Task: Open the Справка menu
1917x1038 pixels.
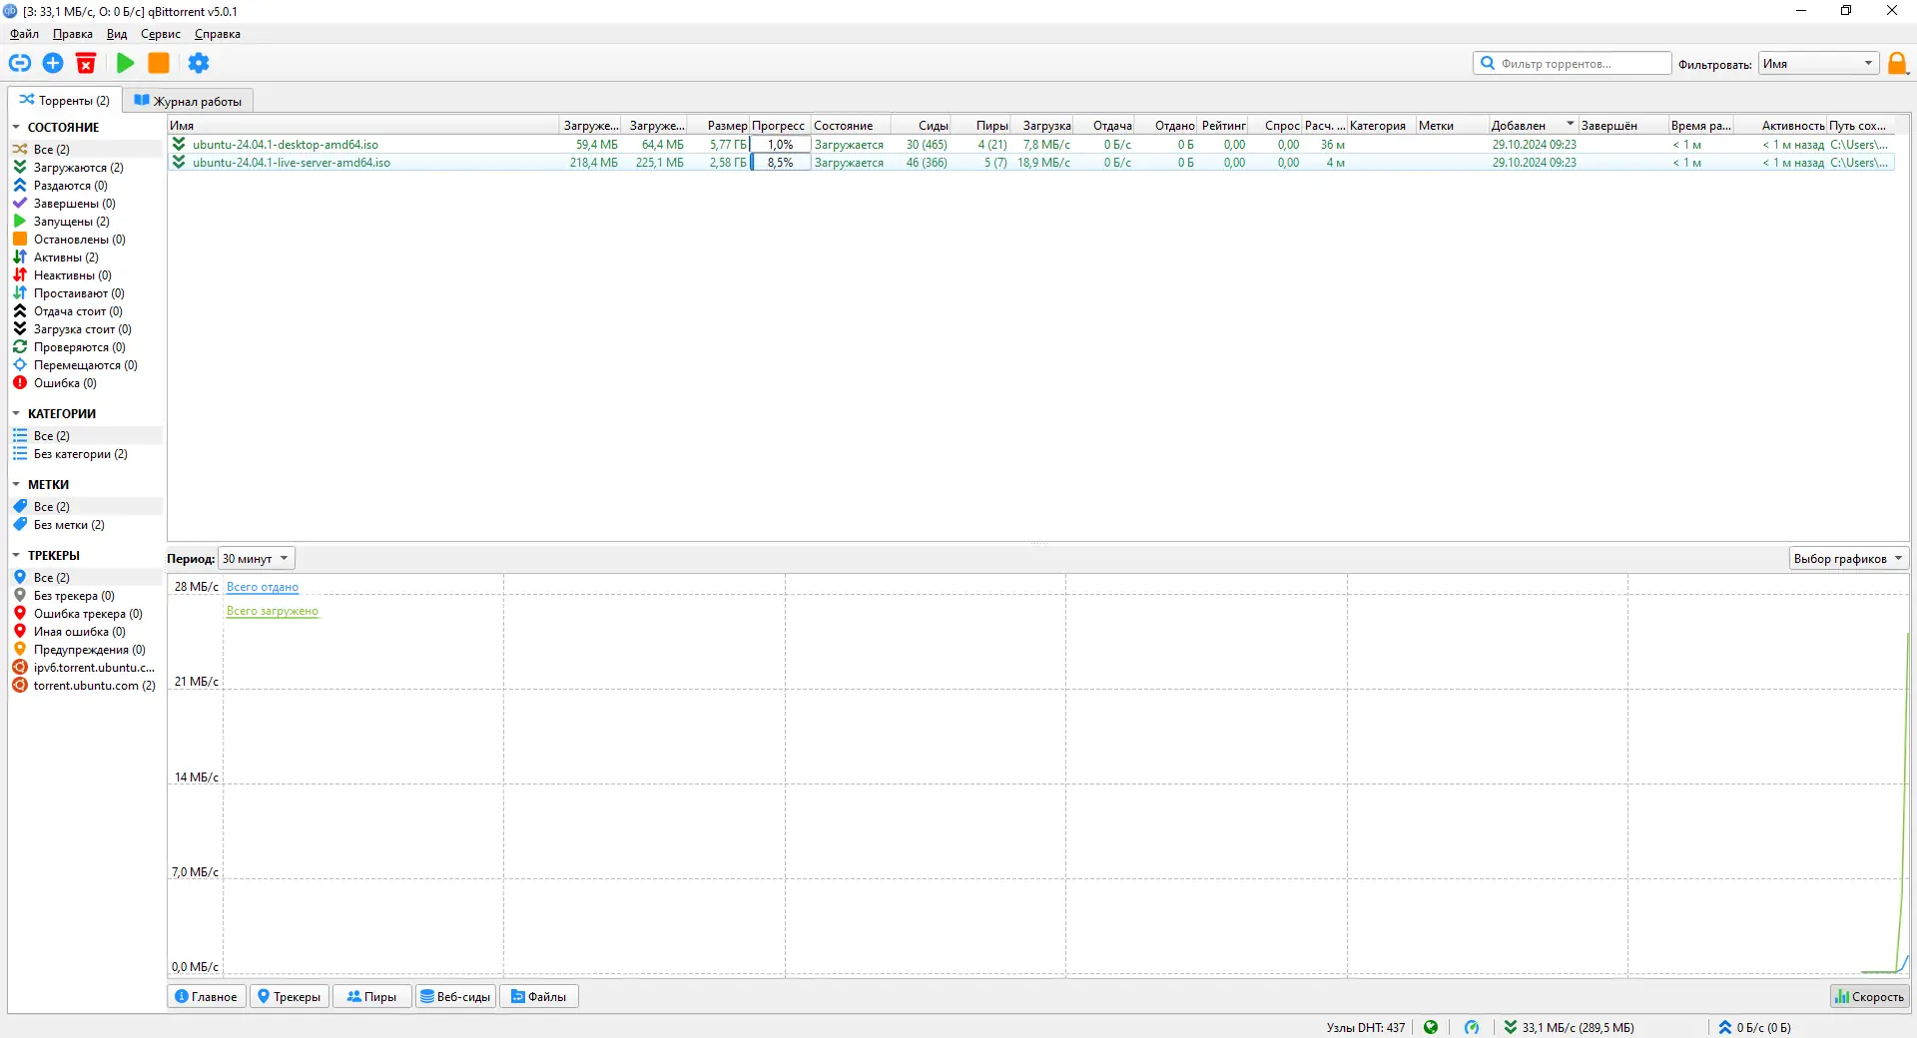Action: [x=218, y=34]
